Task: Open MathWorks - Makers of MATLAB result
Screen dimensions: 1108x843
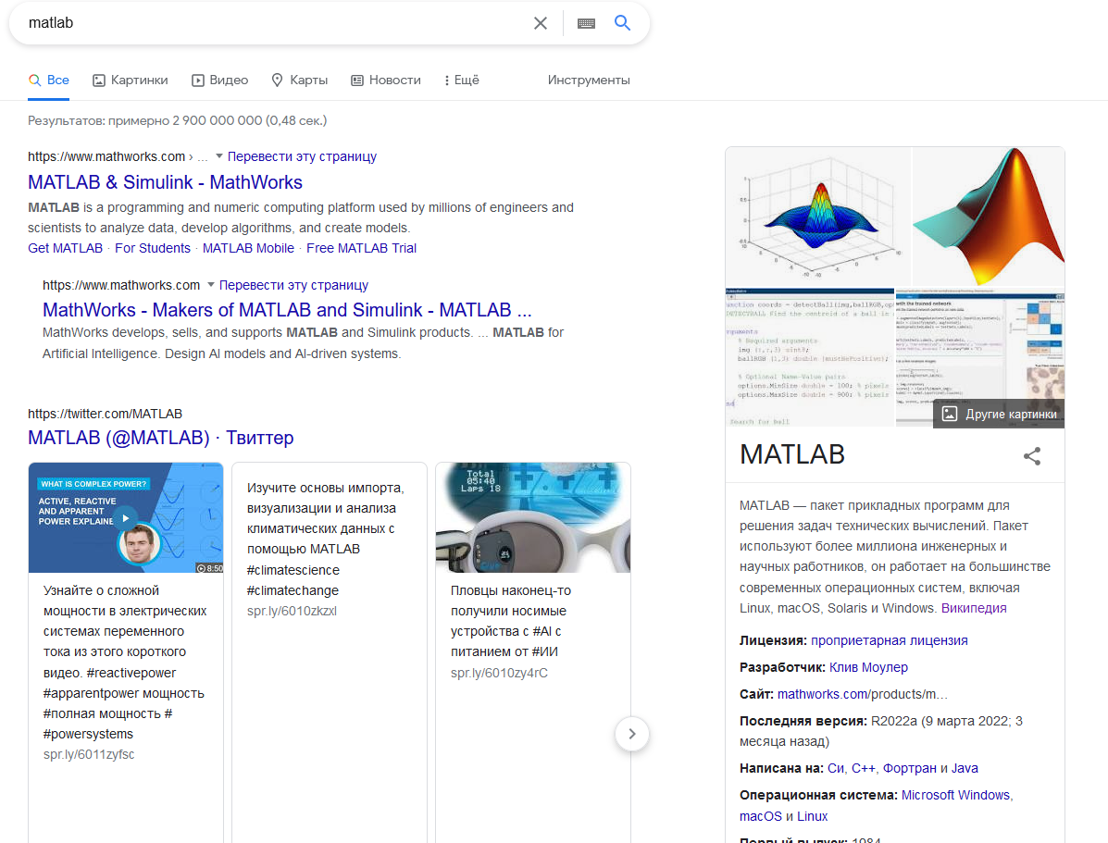Action: point(287,310)
